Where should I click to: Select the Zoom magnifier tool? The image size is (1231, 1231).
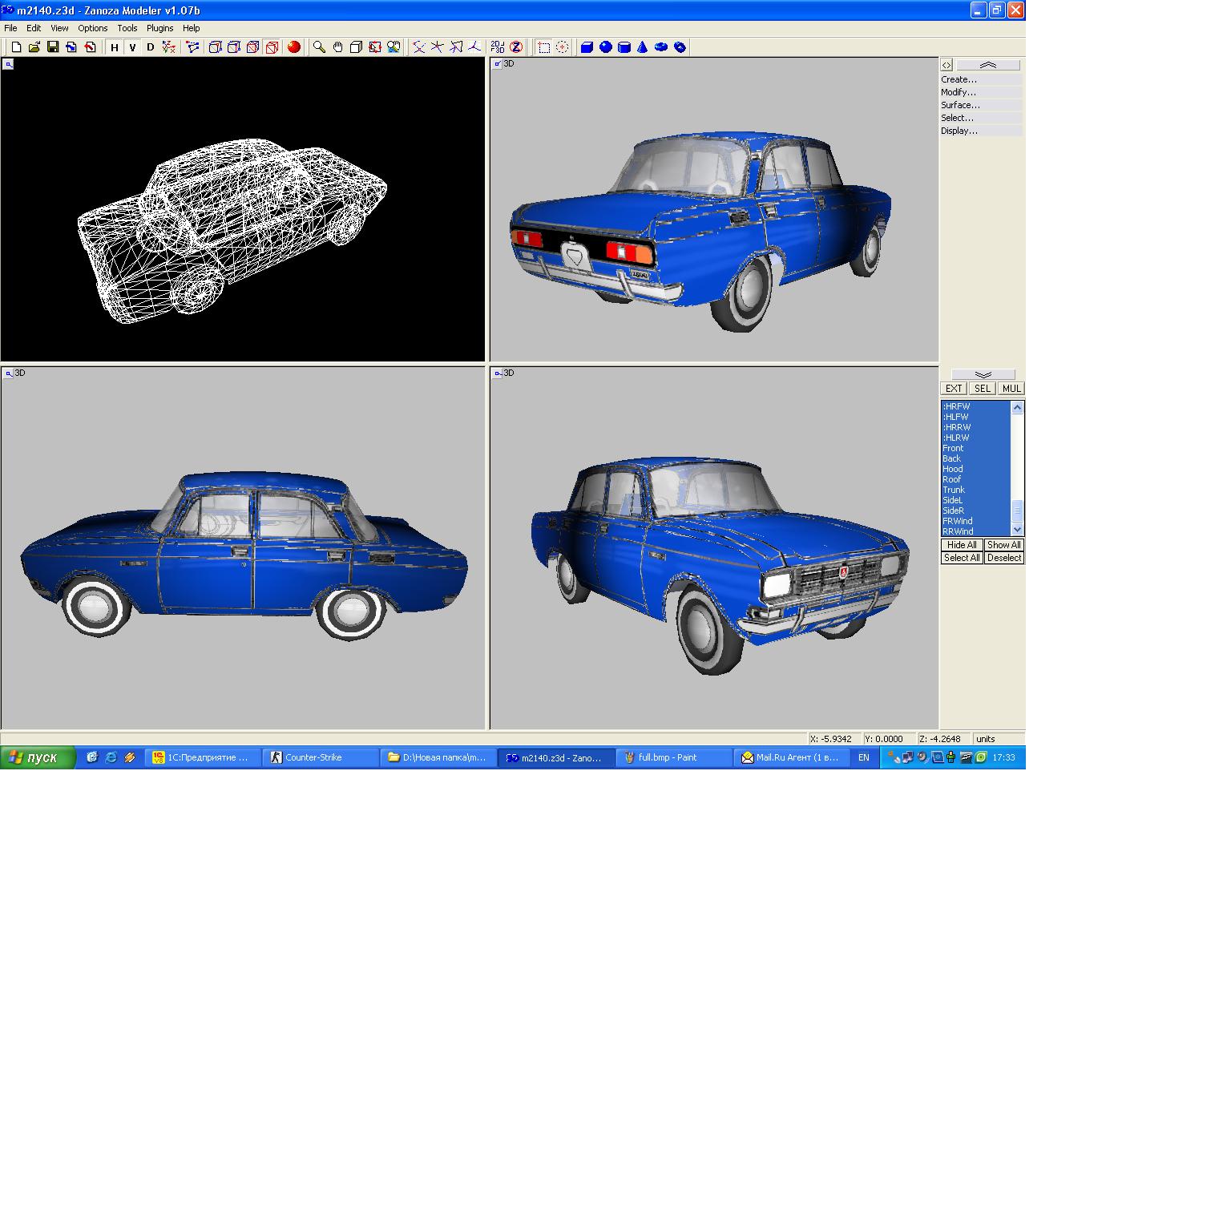319,47
